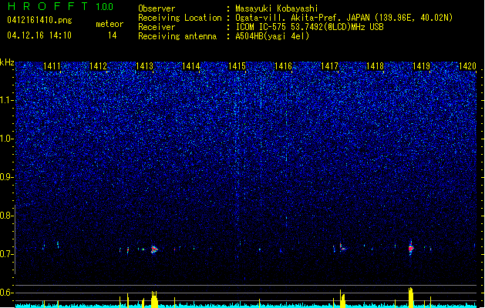Viewport: 485px width, 308px height.
Task: Click the strong meteor echo just after 1413
Action: (154, 249)
